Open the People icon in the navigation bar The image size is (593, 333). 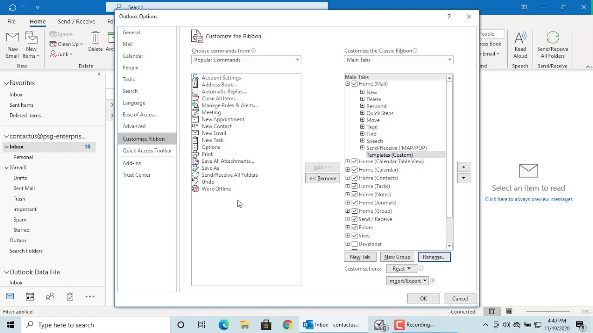coord(50,296)
